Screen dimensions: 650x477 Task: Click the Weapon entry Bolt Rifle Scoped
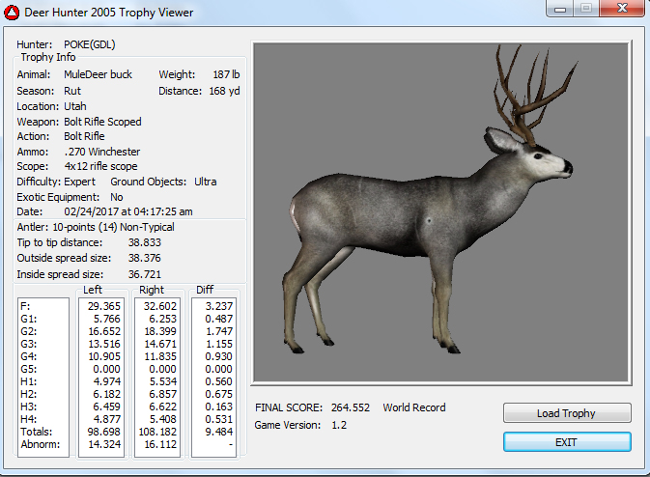(102, 122)
